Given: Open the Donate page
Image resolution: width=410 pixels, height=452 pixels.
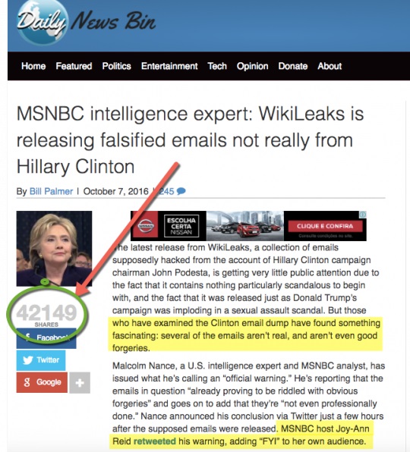Looking at the screenshot, I should click(x=293, y=66).
